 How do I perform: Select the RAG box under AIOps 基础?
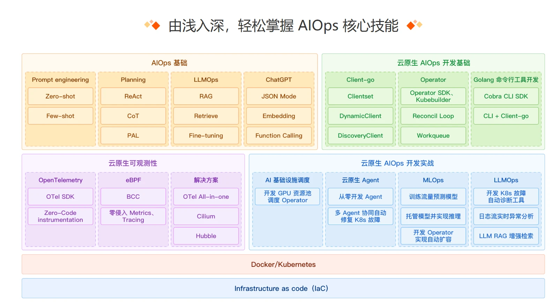206,96
